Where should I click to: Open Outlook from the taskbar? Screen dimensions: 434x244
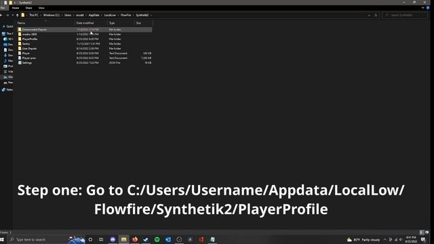(x=168, y=239)
